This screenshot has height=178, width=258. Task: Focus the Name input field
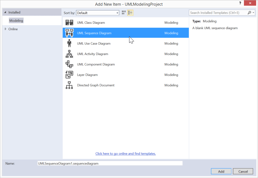coord(110,163)
